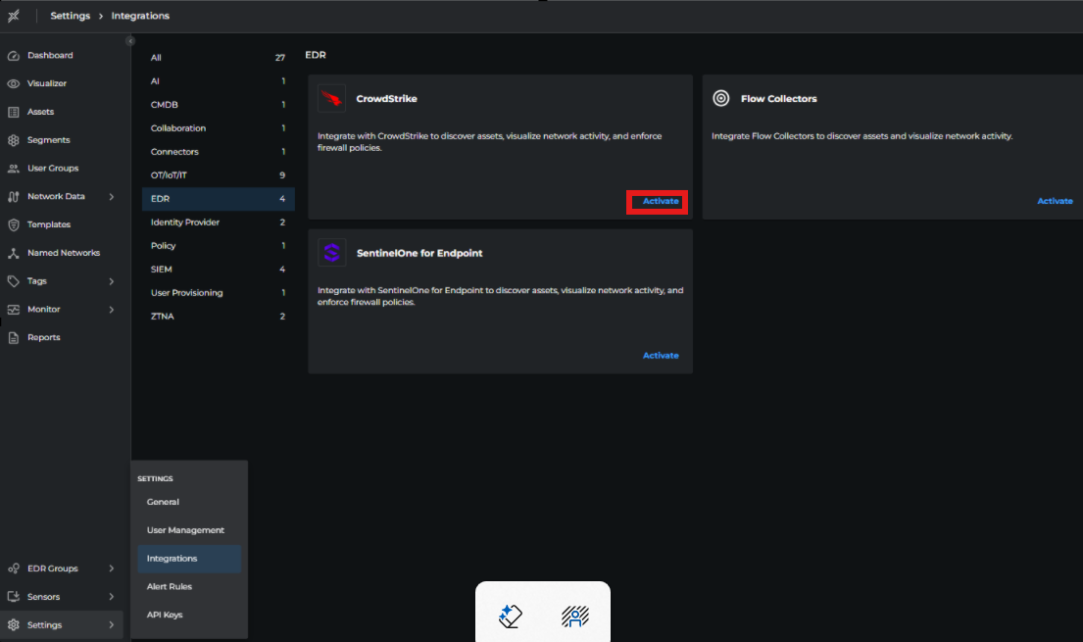Click the Templates shield icon
This screenshot has height=642, width=1083.
click(x=13, y=224)
